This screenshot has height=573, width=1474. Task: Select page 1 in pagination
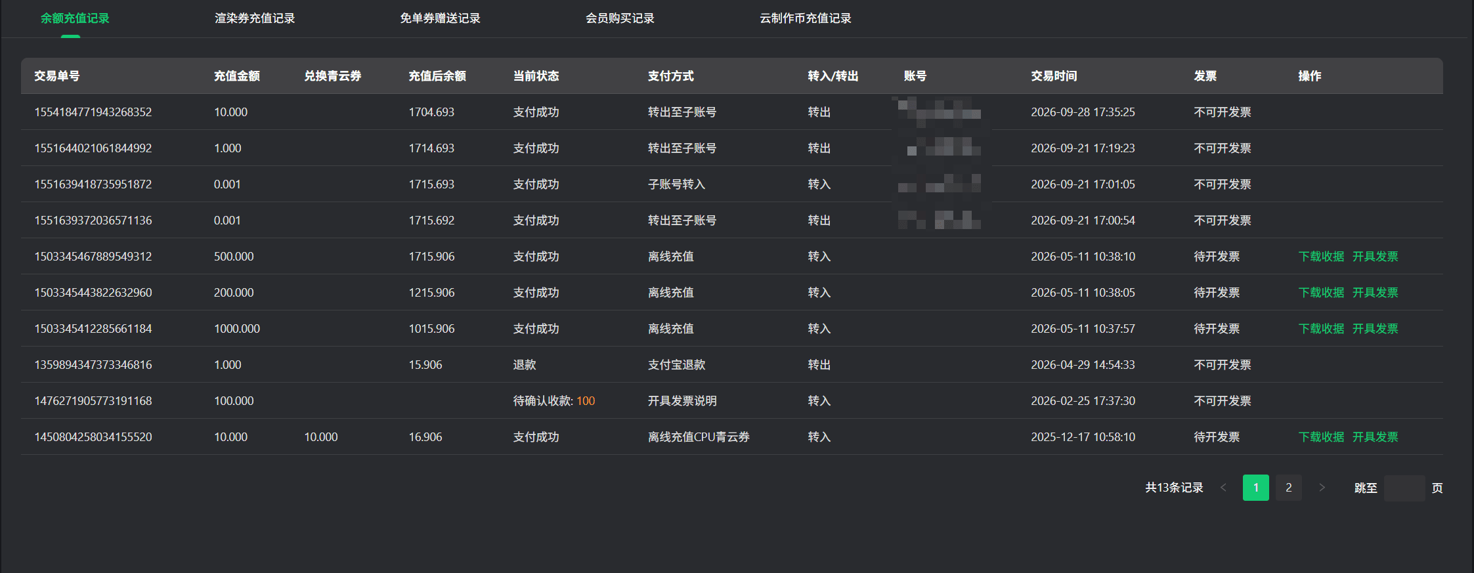pyautogui.click(x=1255, y=488)
